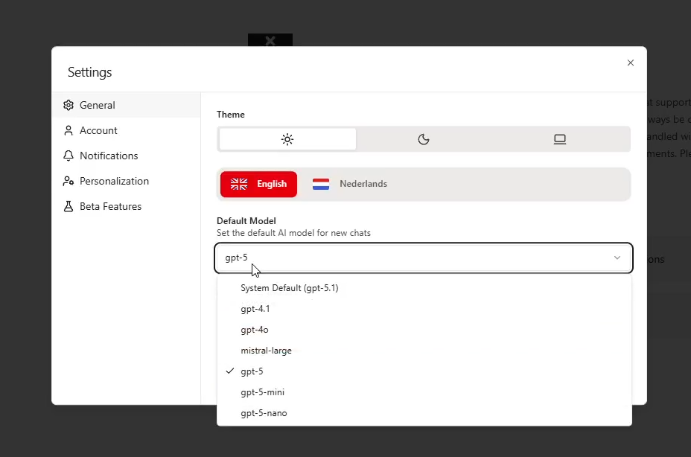This screenshot has height=457, width=691.
Task: Open the Account settings tab
Action: (x=98, y=131)
